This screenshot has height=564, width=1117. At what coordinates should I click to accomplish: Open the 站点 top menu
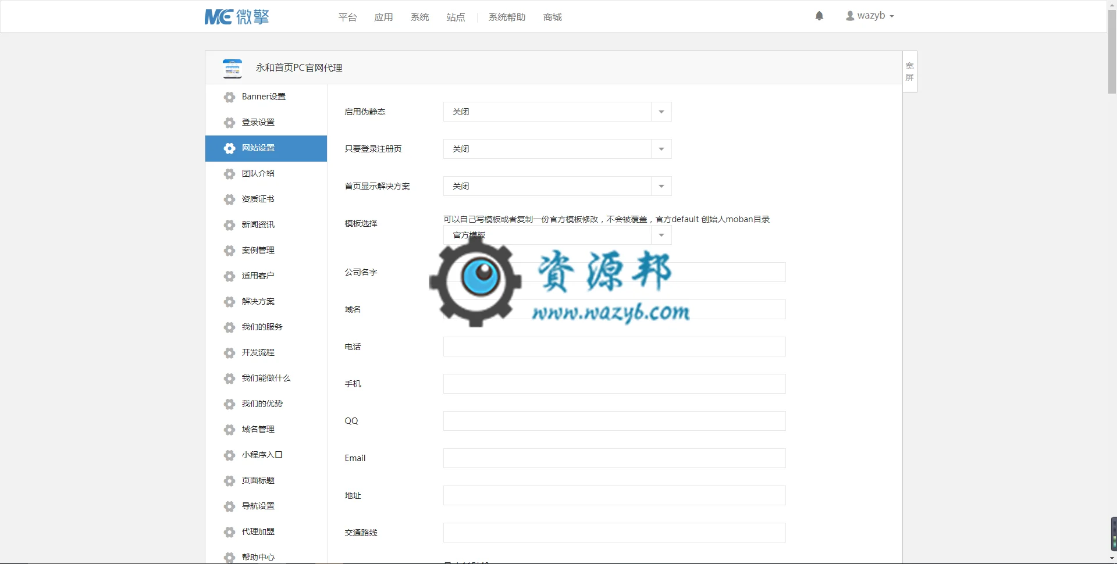coord(456,17)
